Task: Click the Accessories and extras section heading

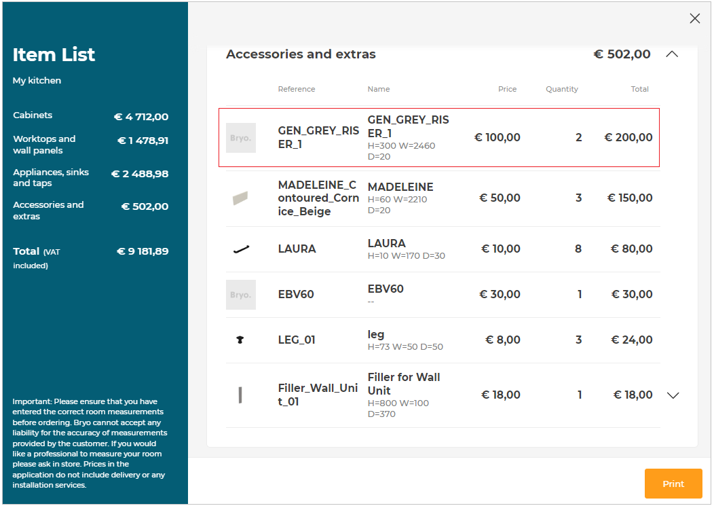Action: pos(301,54)
